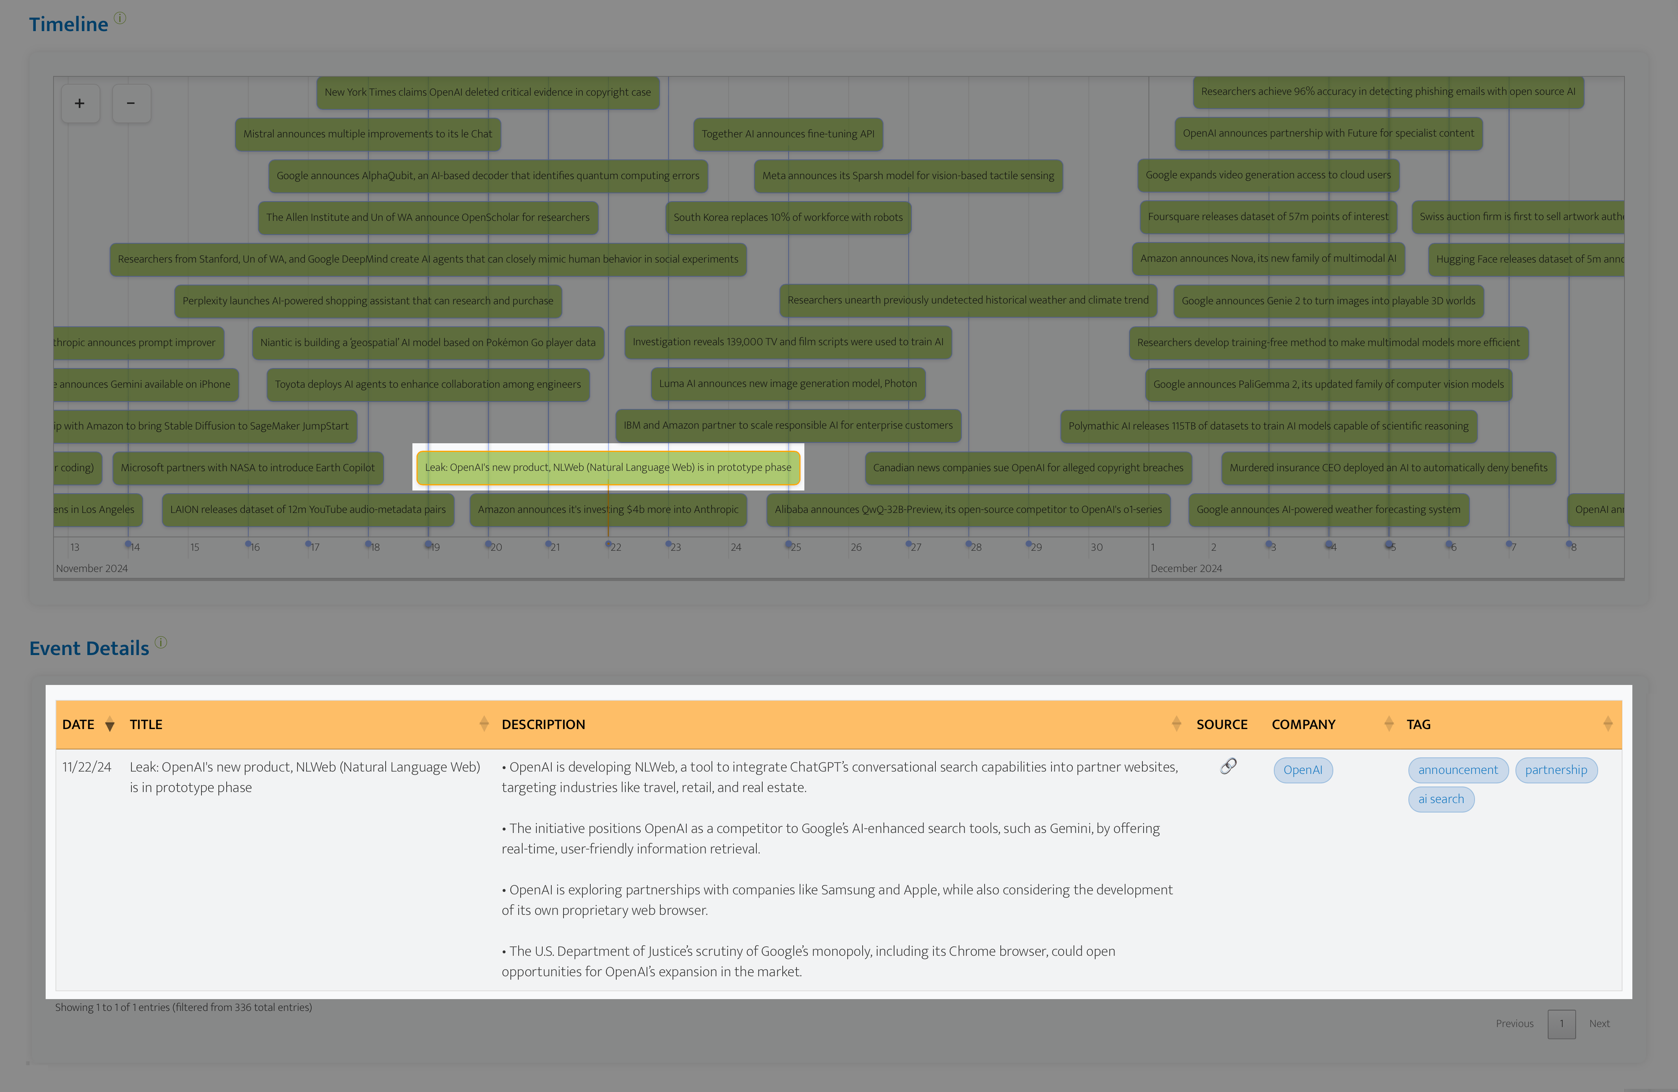Select South Korea robots workforce event
The height and width of the screenshot is (1092, 1678).
(x=788, y=217)
